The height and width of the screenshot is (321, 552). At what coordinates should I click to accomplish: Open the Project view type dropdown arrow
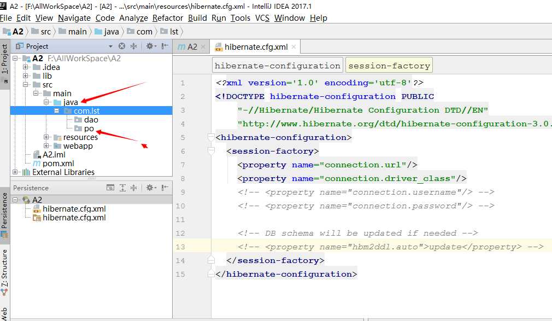(110, 46)
